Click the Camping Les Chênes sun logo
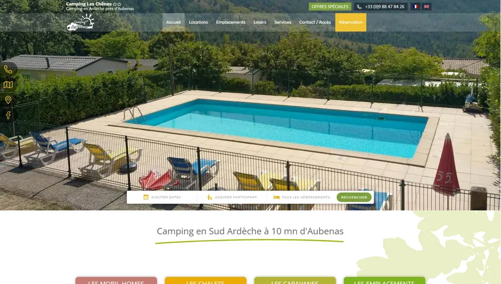Viewport: 501px width, 284px height. coord(81,22)
